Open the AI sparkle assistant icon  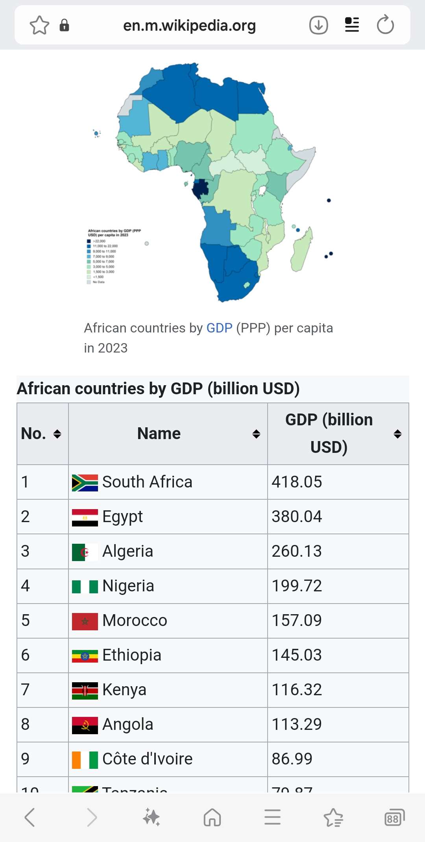[x=152, y=817]
